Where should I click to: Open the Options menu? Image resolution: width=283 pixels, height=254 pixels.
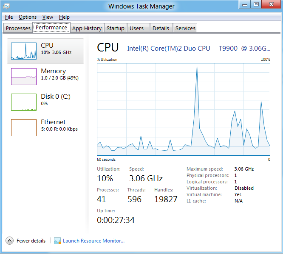click(x=28, y=17)
